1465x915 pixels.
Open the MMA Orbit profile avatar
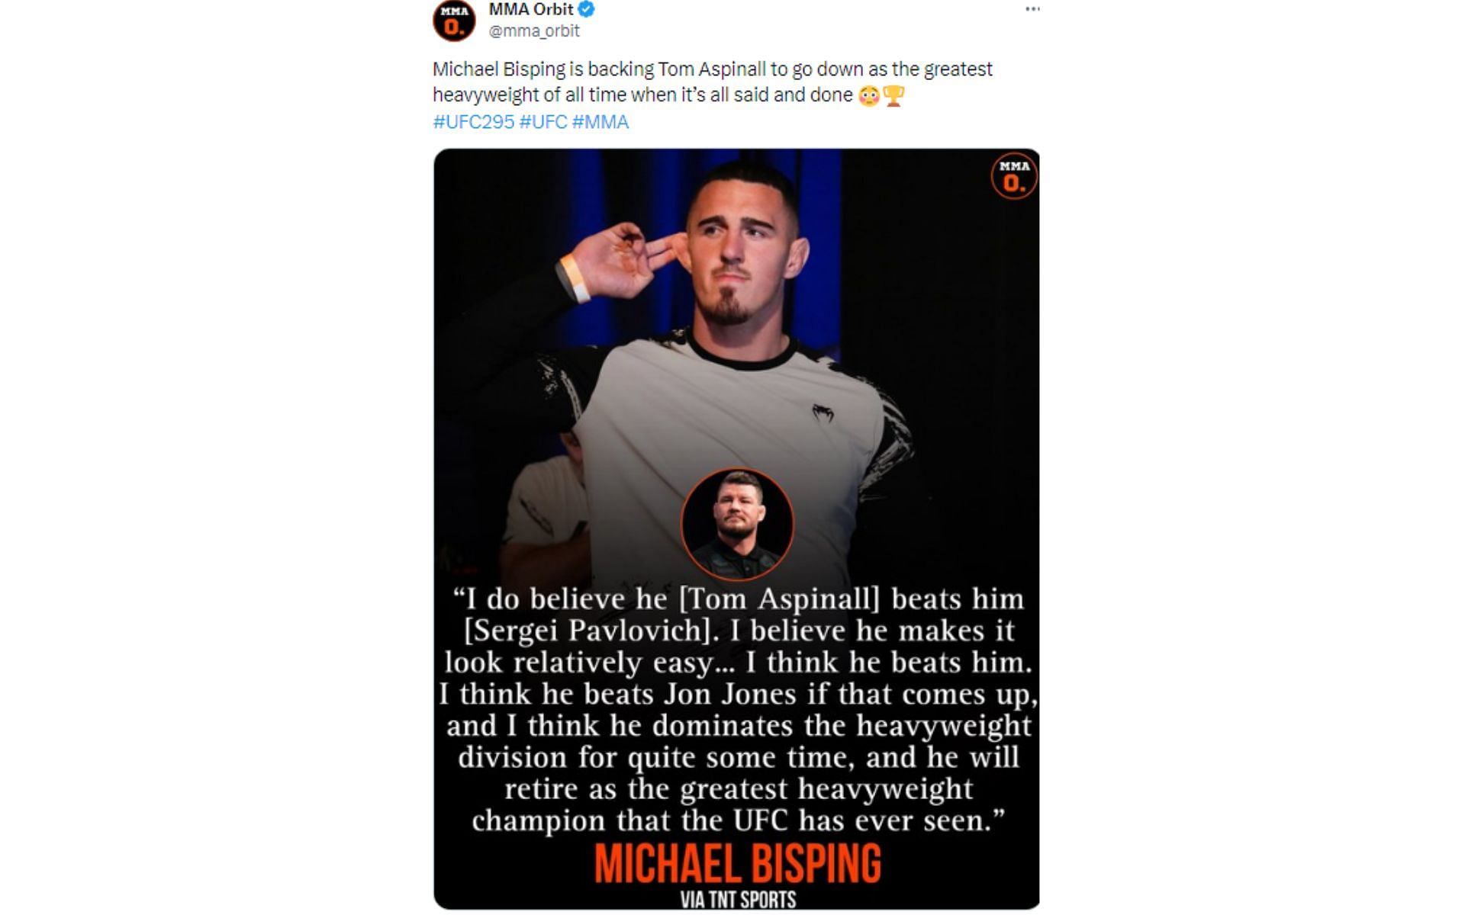(x=454, y=20)
